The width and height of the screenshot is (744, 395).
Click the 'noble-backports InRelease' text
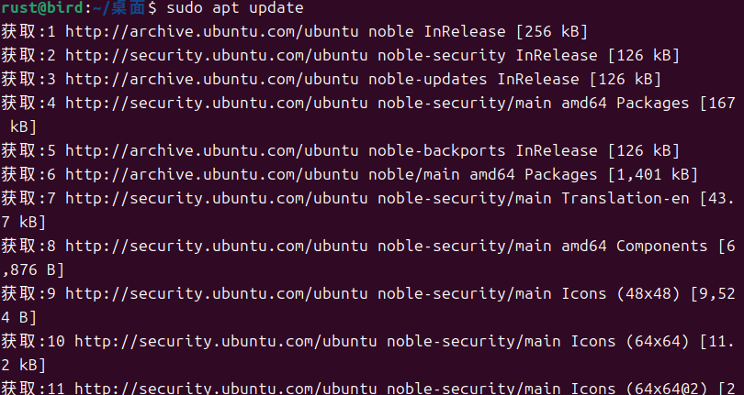click(483, 150)
